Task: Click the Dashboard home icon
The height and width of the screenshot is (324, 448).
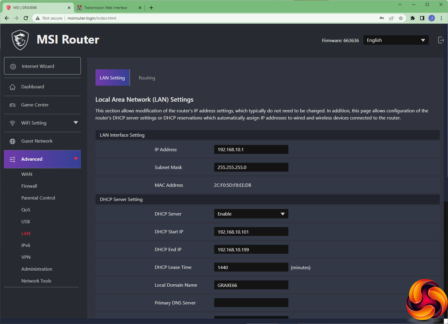Action: (12, 87)
